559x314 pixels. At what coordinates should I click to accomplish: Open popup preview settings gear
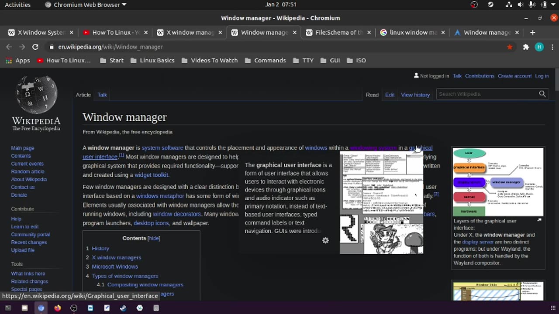click(325, 240)
